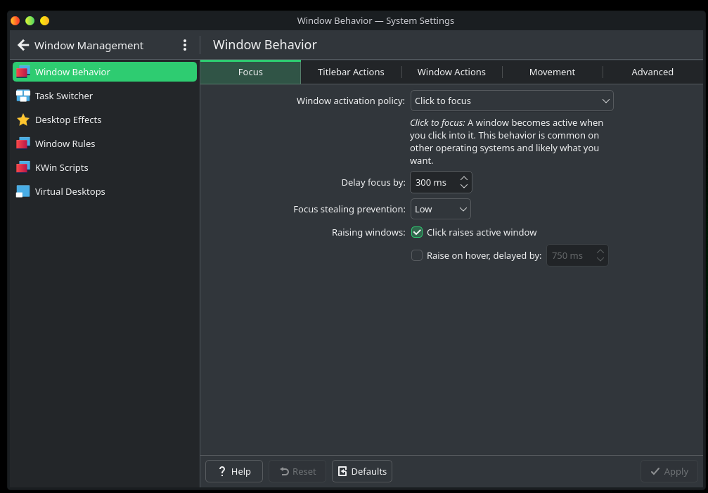Click inside the Delay focus by field
708x493 pixels.
pyautogui.click(x=432, y=182)
